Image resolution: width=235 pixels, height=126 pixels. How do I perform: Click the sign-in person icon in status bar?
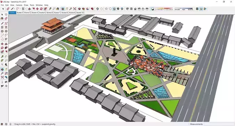pos(10,124)
